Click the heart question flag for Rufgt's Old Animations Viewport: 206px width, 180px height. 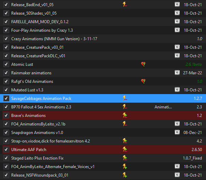click(x=143, y=81)
